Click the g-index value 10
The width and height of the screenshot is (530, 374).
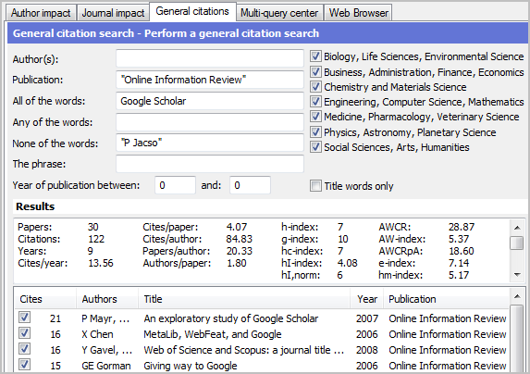pos(342,239)
